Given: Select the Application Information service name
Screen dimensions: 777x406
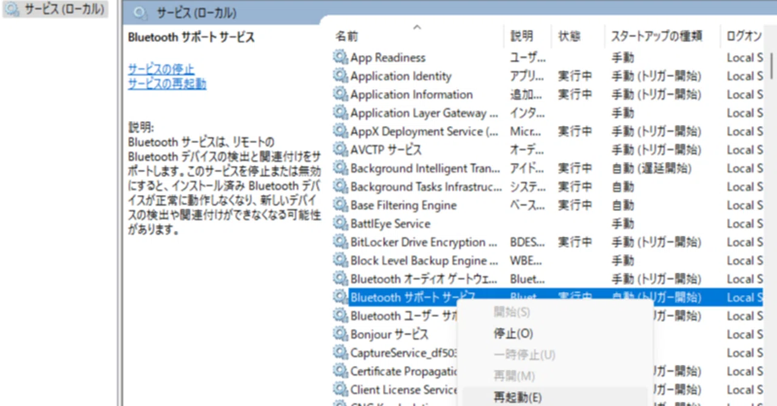Looking at the screenshot, I should point(412,95).
